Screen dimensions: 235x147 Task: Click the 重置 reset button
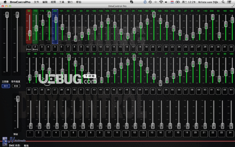pos(16,86)
